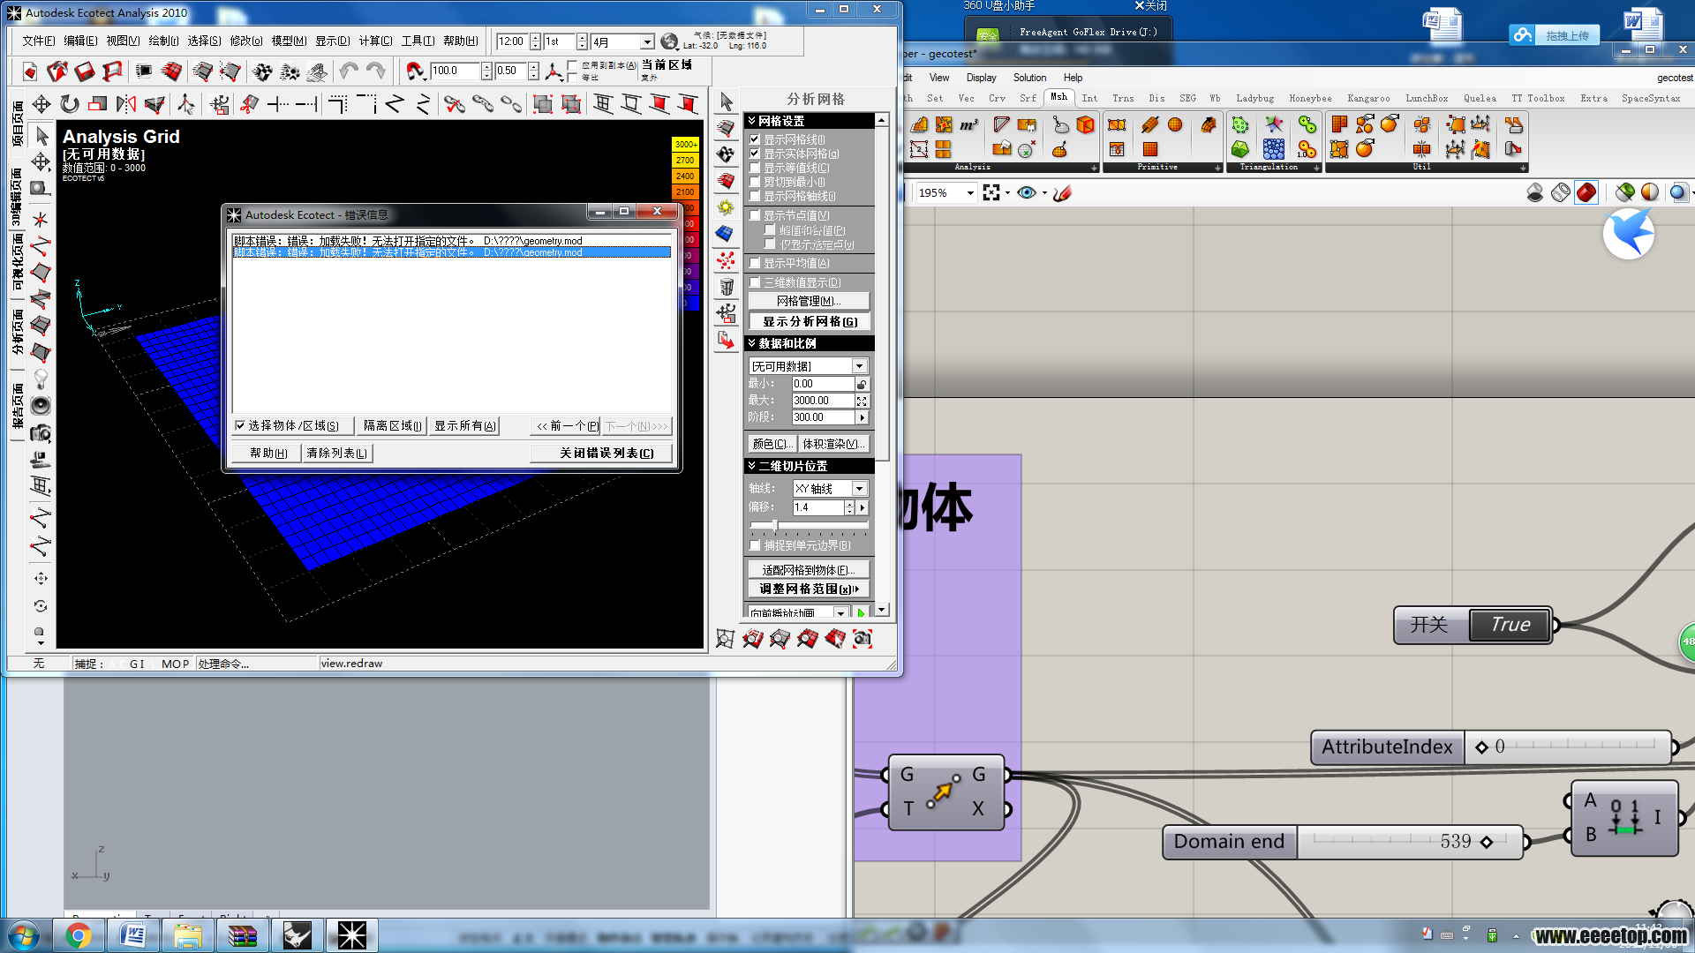Switch to the Ladybug tab in Grasshopper
Viewport: 1695px width, 953px height.
point(1254,98)
